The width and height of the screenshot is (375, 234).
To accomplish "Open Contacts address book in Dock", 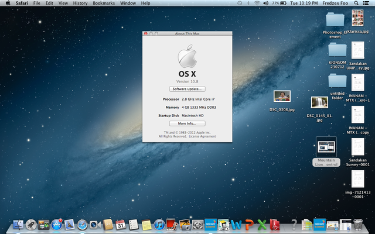I will (108, 225).
